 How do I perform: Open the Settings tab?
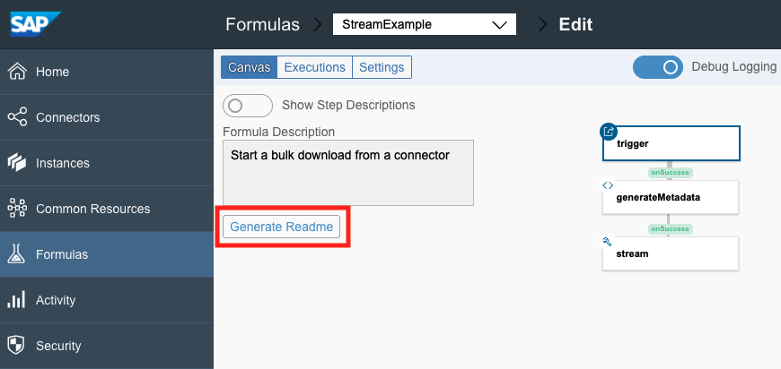[382, 67]
